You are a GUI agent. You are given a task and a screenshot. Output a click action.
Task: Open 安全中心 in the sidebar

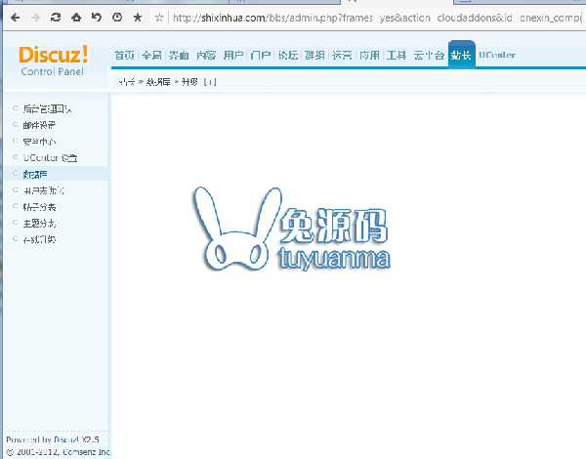pos(39,142)
